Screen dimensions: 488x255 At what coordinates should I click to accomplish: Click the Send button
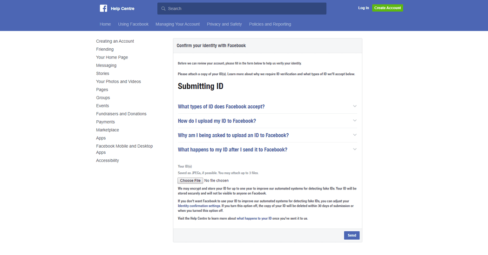click(x=352, y=235)
